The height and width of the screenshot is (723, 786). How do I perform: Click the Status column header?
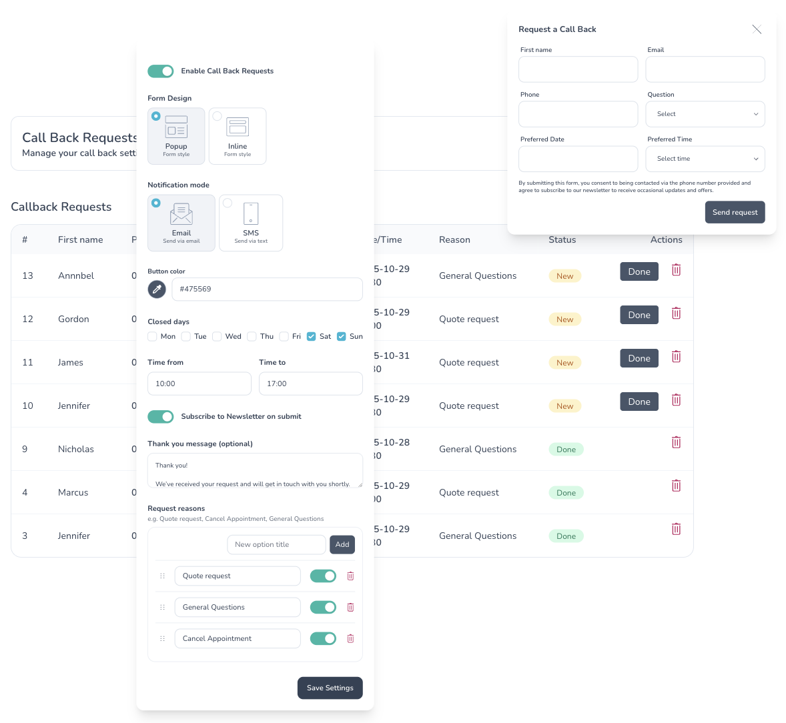click(x=562, y=240)
